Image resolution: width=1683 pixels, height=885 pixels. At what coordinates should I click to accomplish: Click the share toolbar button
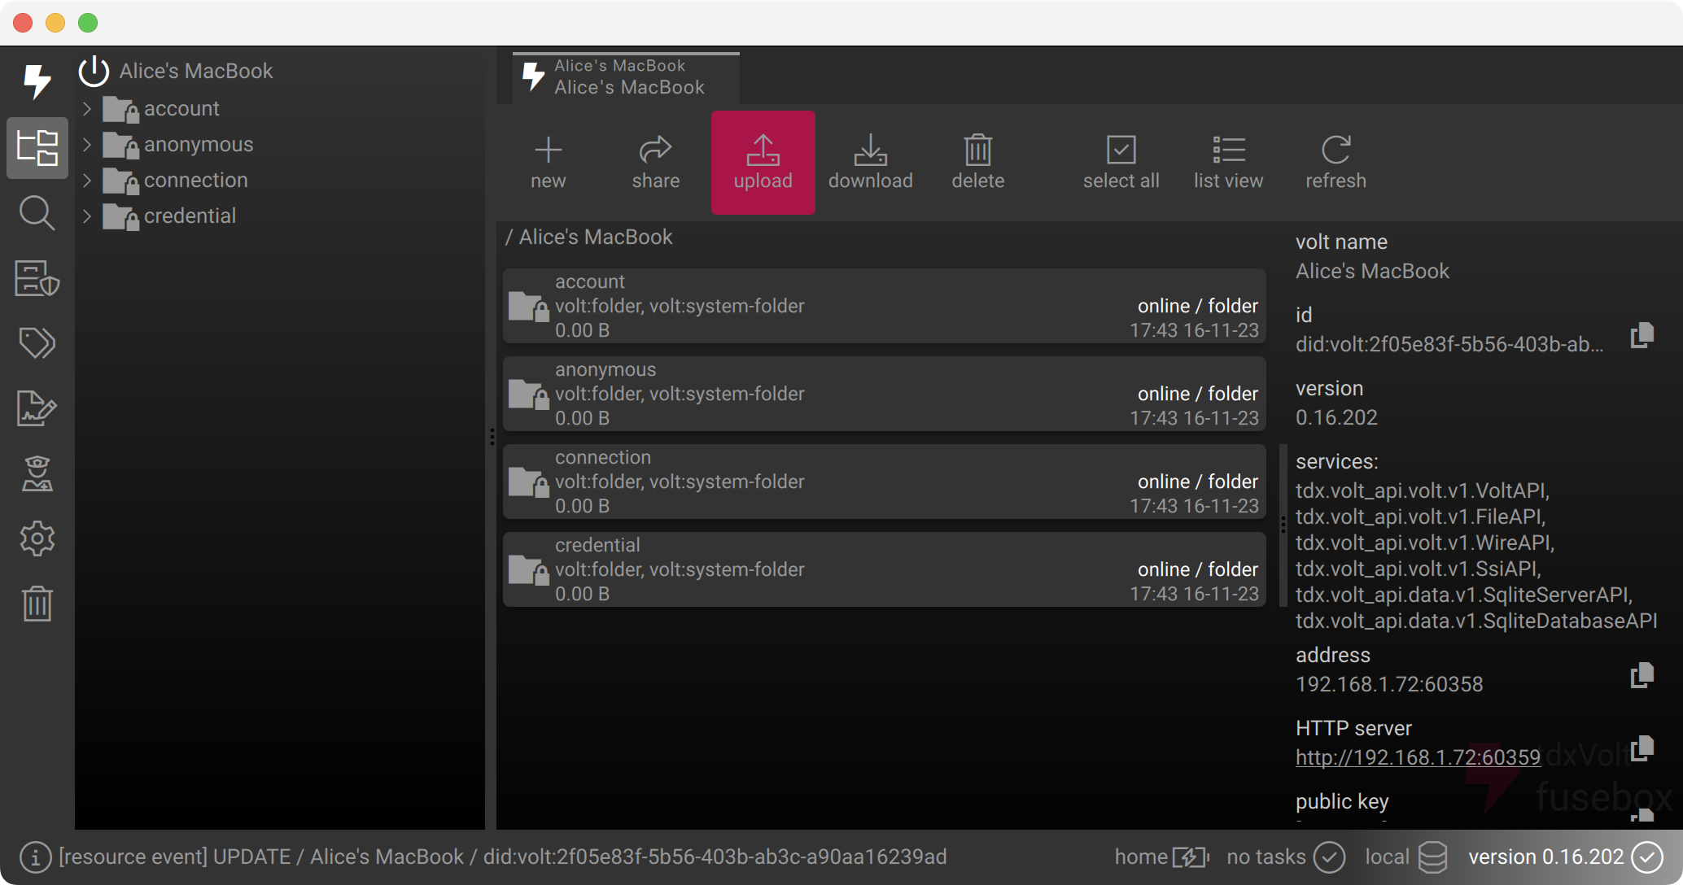[656, 163]
